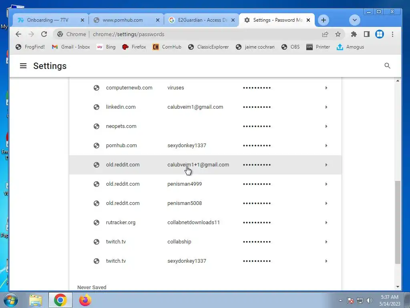This screenshot has width=410, height=308.
Task: Click the search settings magnifier icon
Action: pos(387,66)
